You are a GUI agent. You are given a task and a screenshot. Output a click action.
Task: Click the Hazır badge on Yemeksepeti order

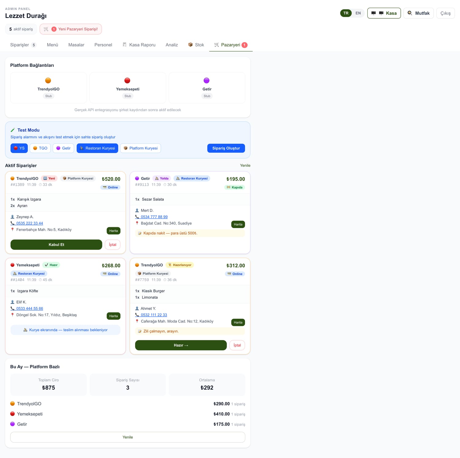click(51, 265)
